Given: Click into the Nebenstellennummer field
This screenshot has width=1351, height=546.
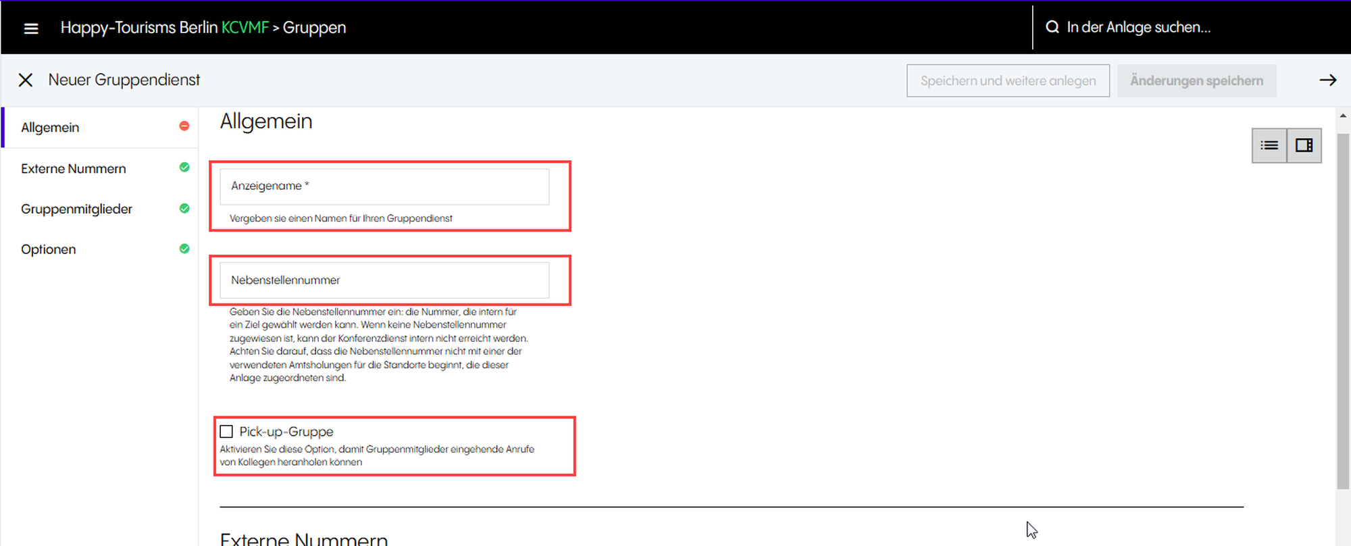Looking at the screenshot, I should [384, 280].
